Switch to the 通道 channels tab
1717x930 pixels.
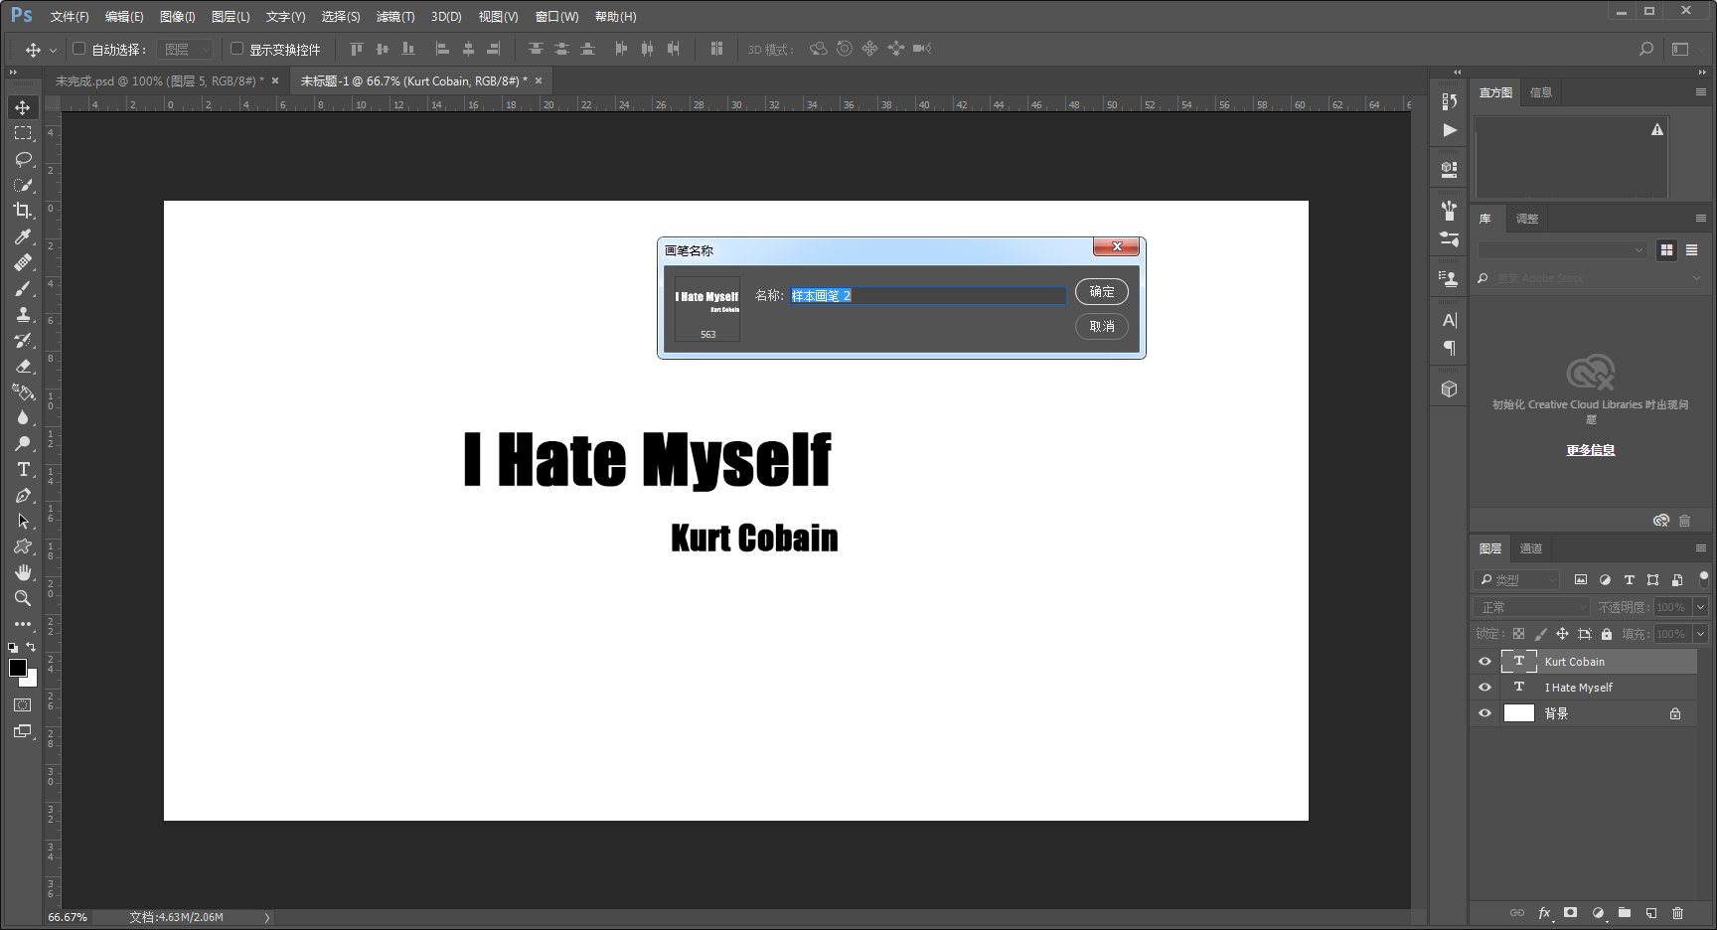point(1531,548)
